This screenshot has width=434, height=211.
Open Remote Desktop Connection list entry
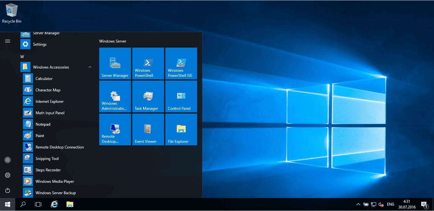click(x=57, y=147)
